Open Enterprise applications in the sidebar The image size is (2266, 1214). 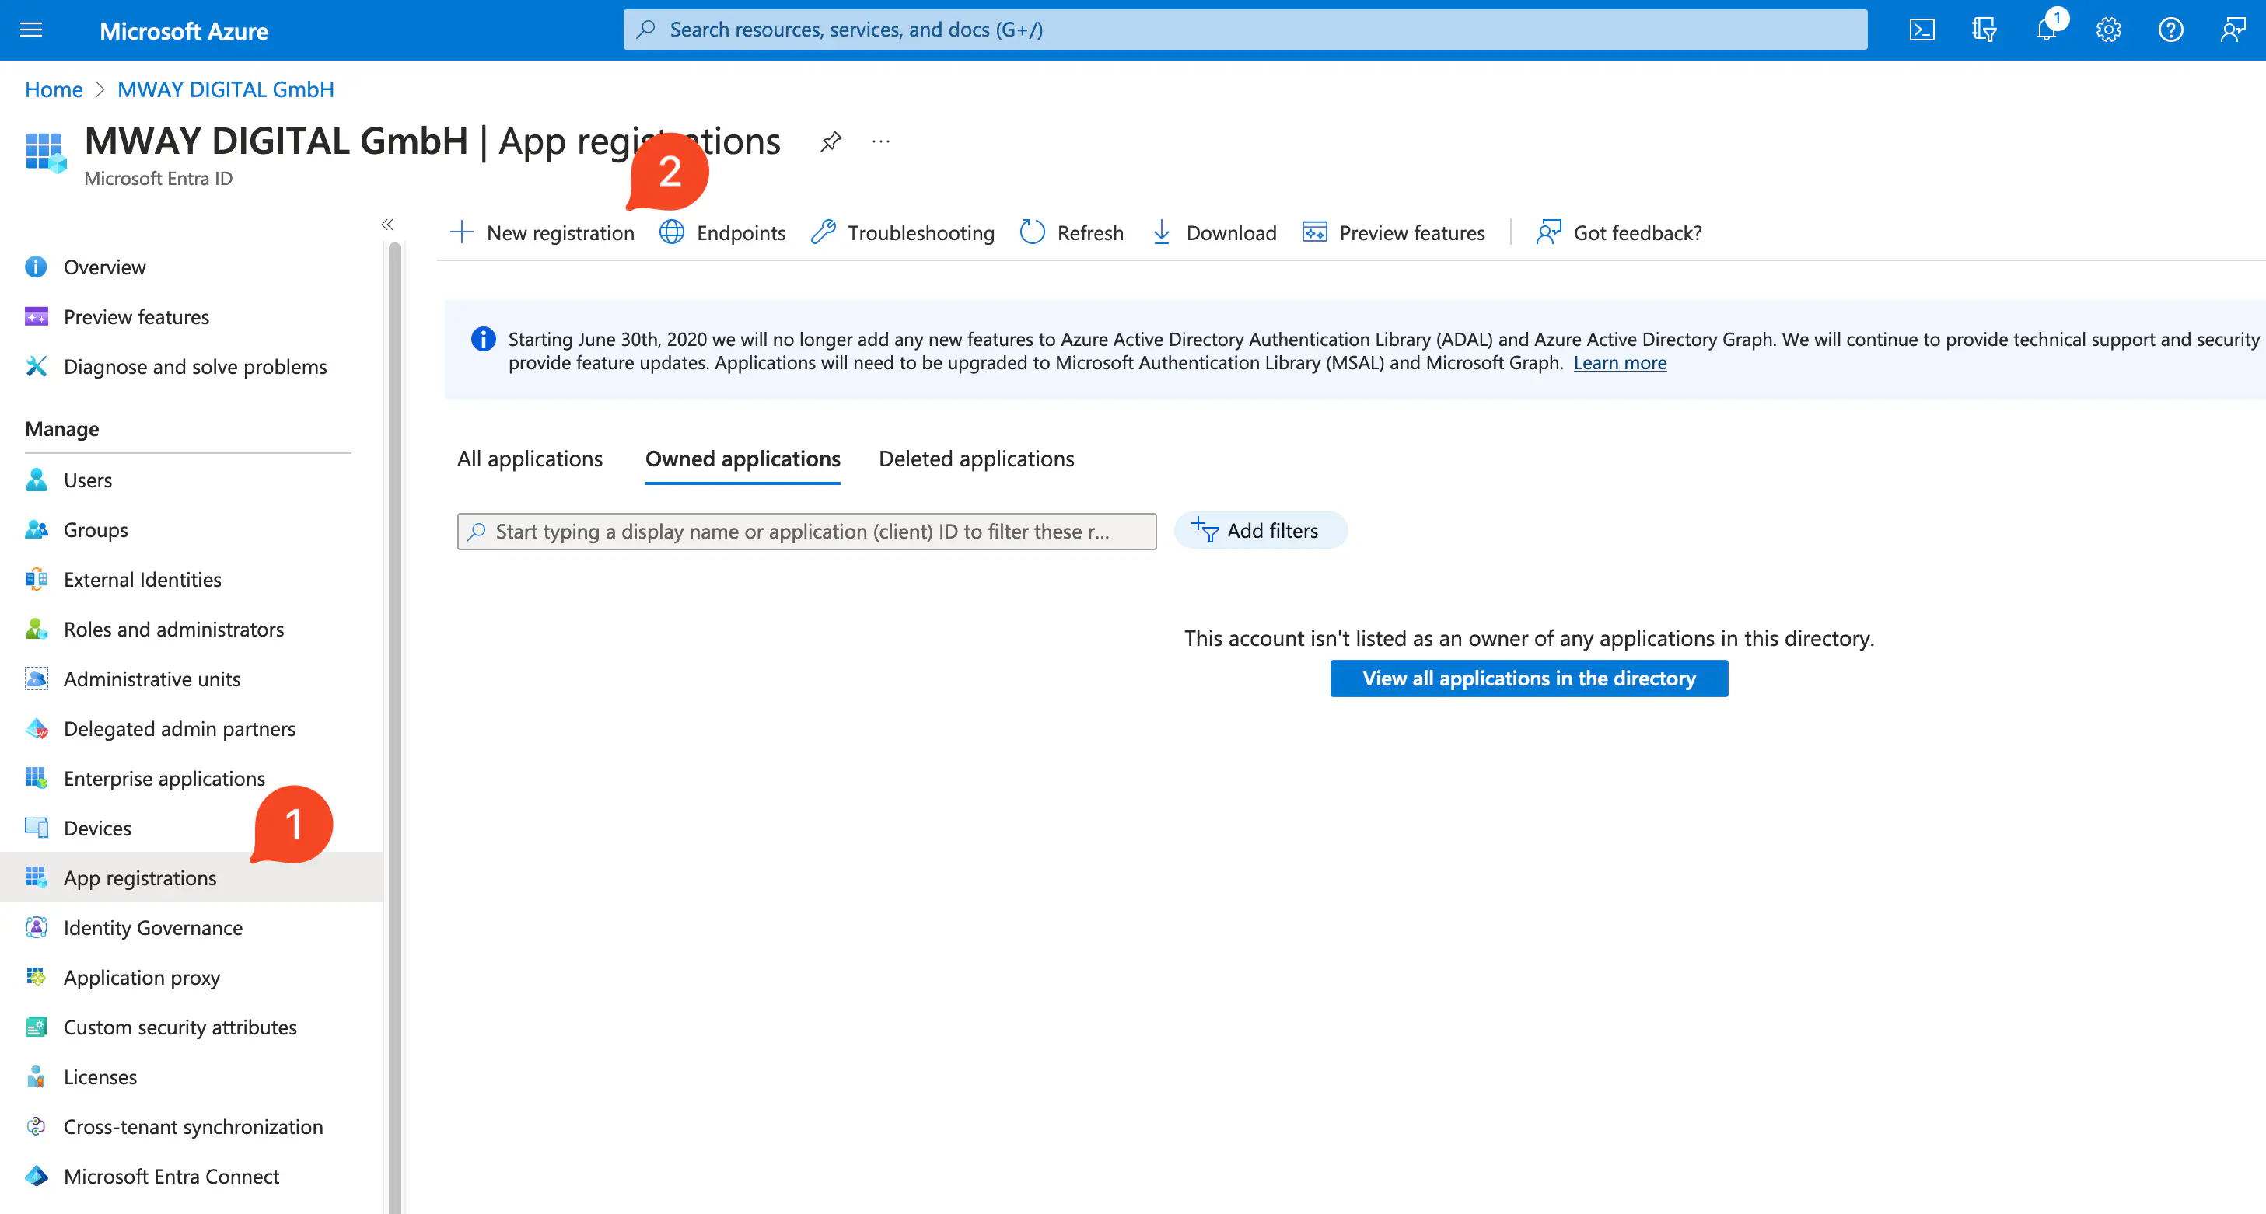(163, 779)
